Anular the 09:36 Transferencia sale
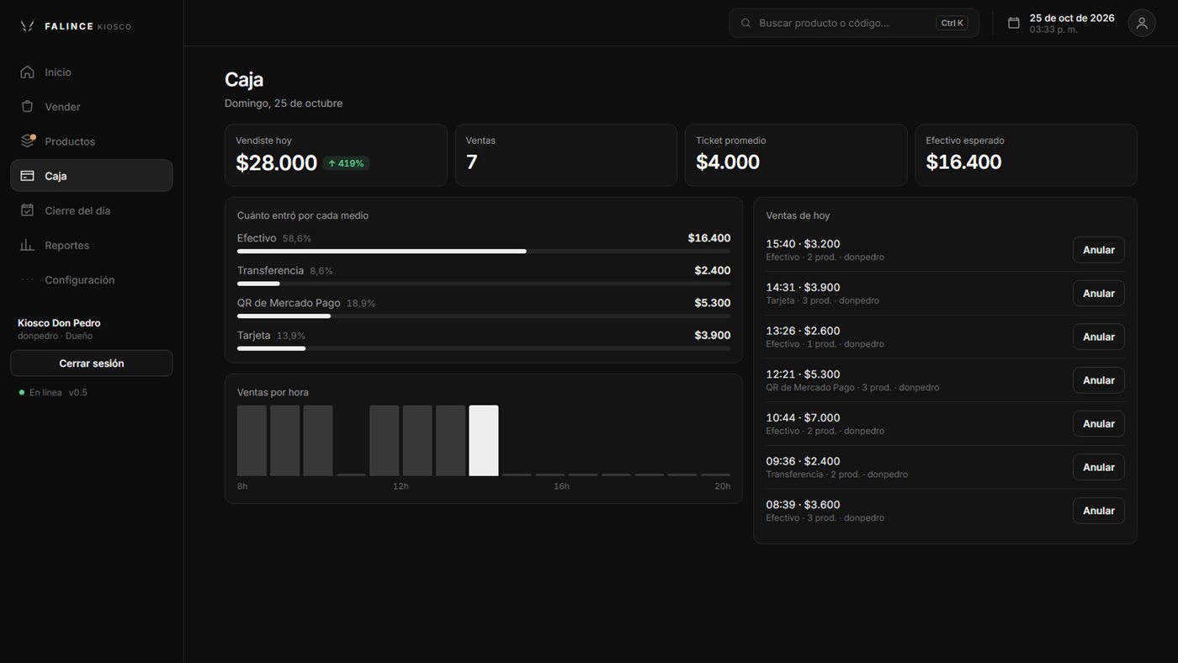This screenshot has height=663, width=1178. point(1098,467)
